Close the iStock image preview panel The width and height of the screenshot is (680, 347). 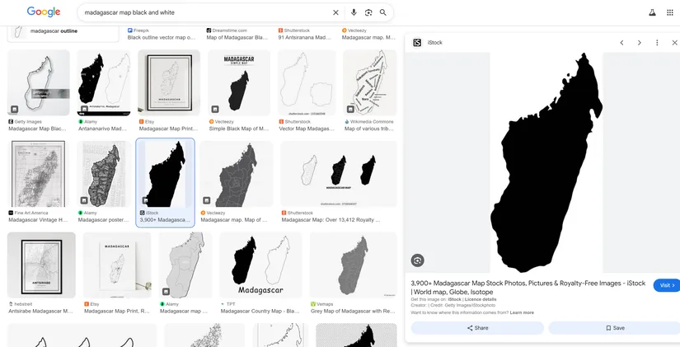point(674,43)
